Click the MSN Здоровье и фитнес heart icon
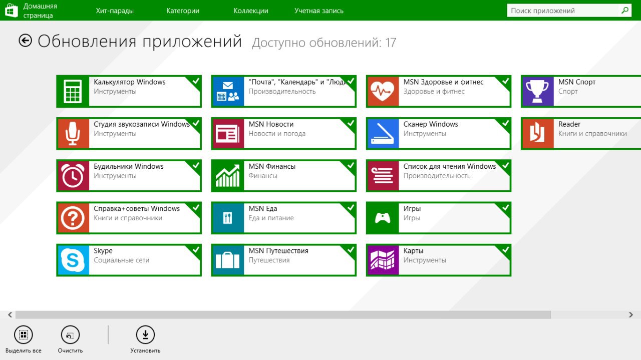641x360 pixels. (383, 92)
